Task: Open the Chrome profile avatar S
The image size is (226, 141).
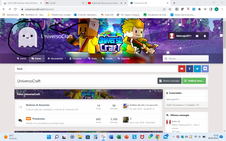Action: point(216,9)
